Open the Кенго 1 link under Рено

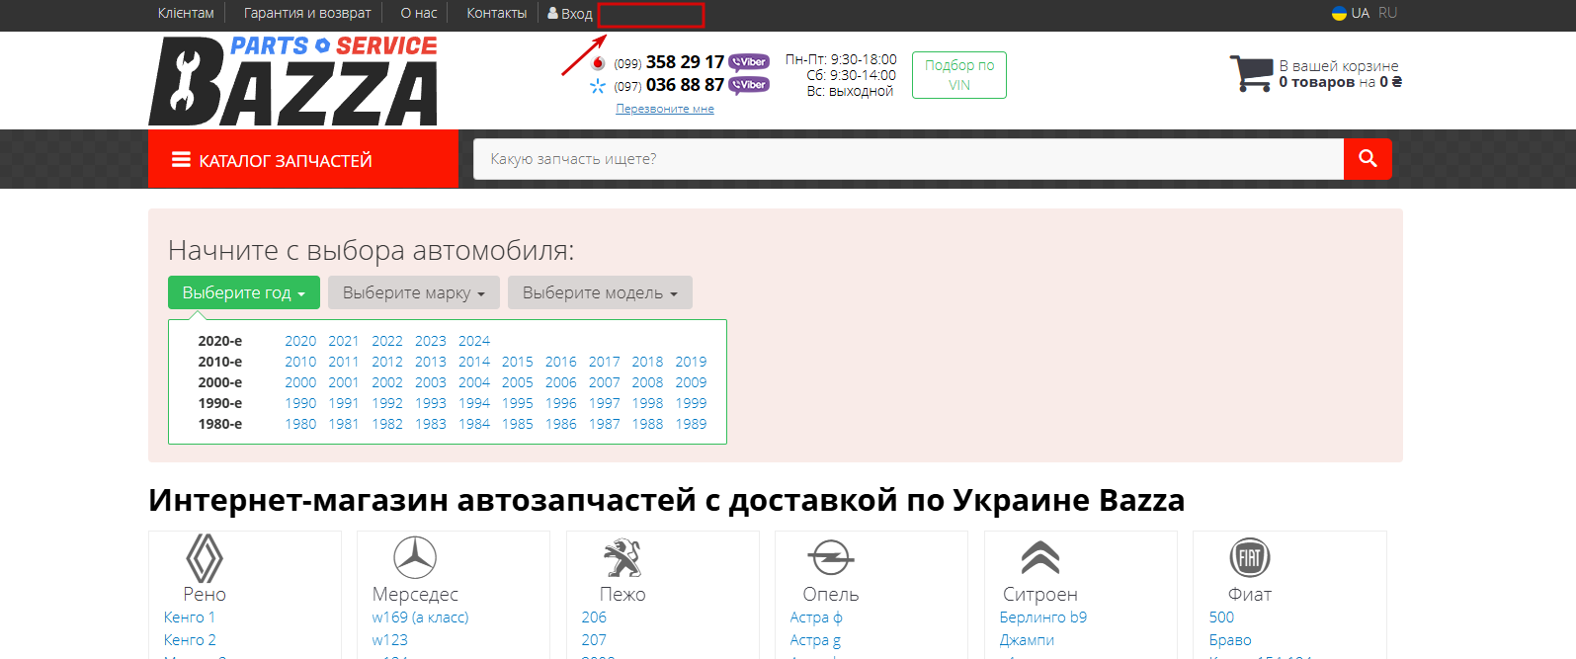[190, 618]
